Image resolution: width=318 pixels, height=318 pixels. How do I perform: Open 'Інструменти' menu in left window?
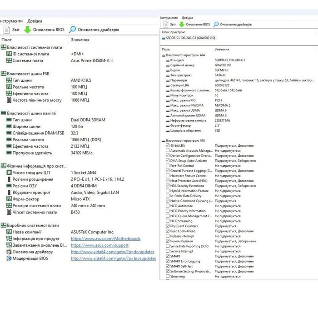[11, 21]
